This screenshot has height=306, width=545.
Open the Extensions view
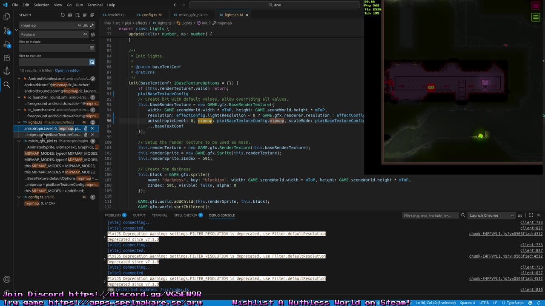coord(7,58)
